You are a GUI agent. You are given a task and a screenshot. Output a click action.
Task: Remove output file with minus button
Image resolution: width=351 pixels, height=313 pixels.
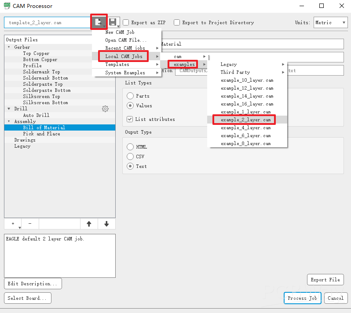[x=30, y=224]
